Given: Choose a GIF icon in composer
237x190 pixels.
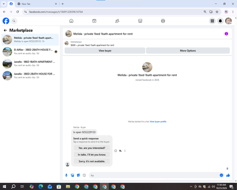Looking at the screenshot, I should click(x=84, y=175).
